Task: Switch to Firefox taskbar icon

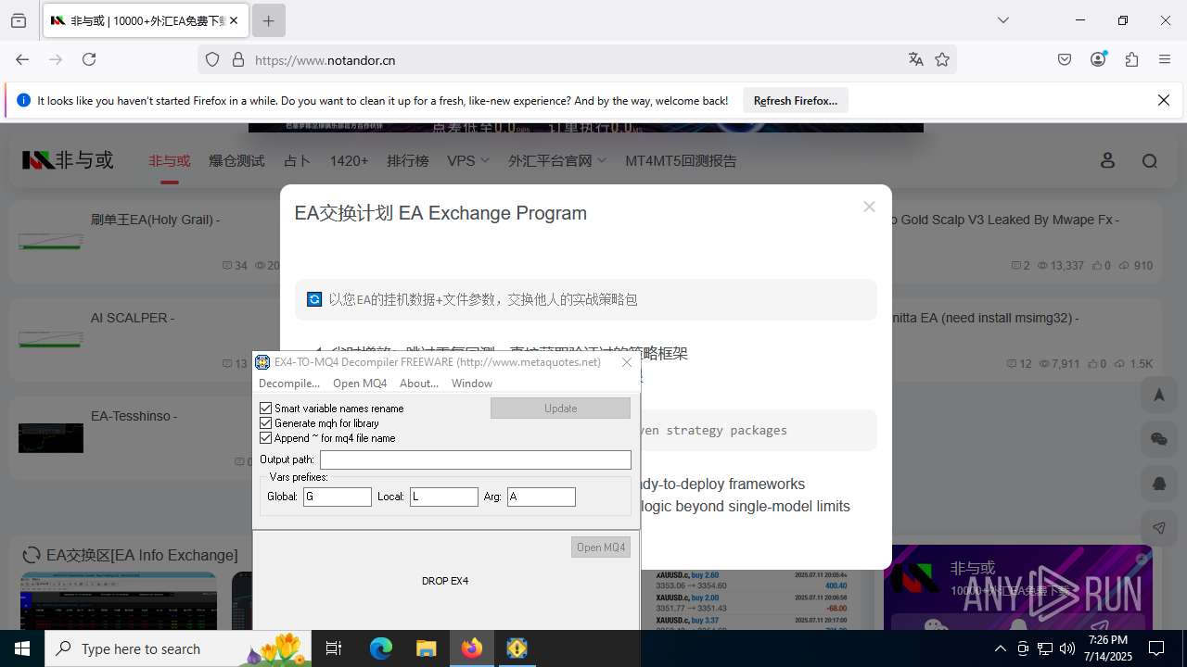Action: point(472,648)
